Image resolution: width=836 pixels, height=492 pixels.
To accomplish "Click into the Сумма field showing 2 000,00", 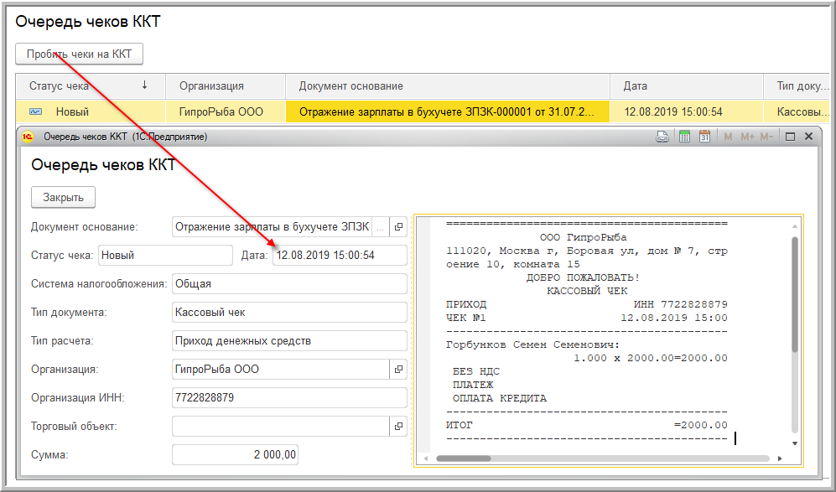I will coord(235,454).
